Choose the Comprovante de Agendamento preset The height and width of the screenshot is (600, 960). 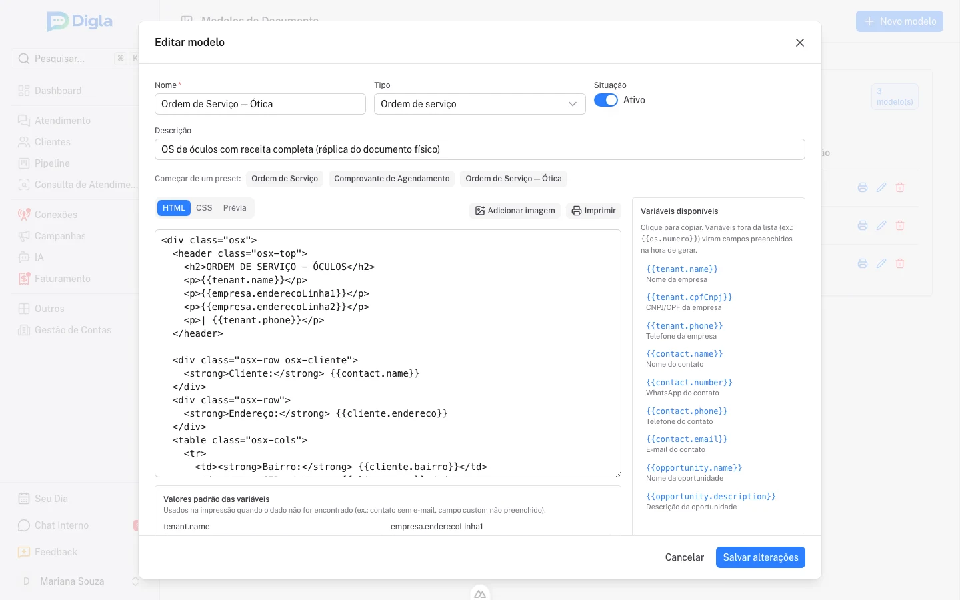click(x=391, y=179)
